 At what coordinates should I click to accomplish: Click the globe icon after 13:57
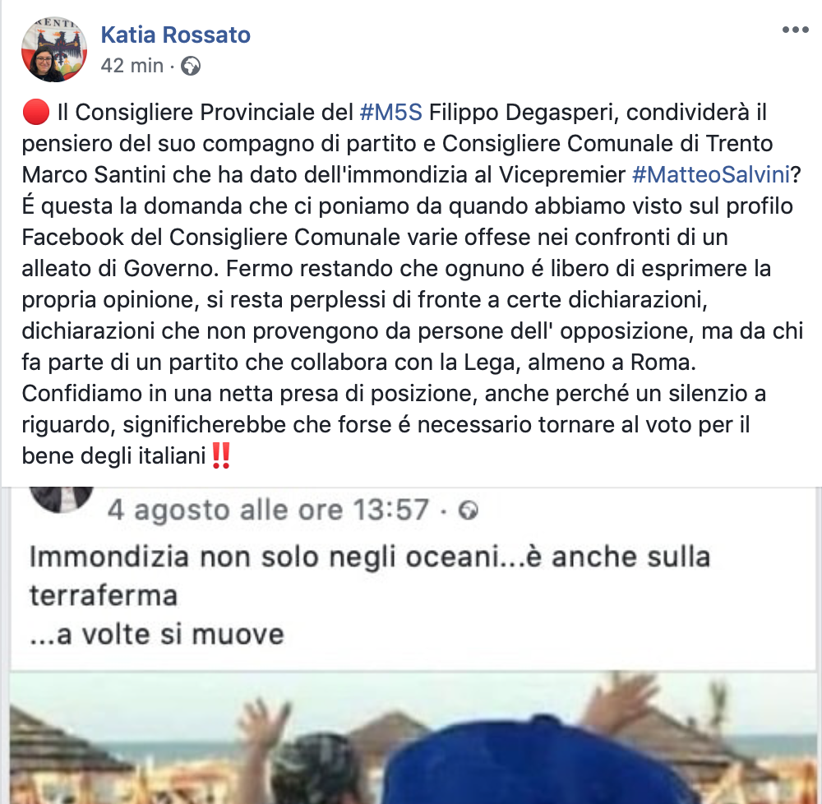point(469,511)
